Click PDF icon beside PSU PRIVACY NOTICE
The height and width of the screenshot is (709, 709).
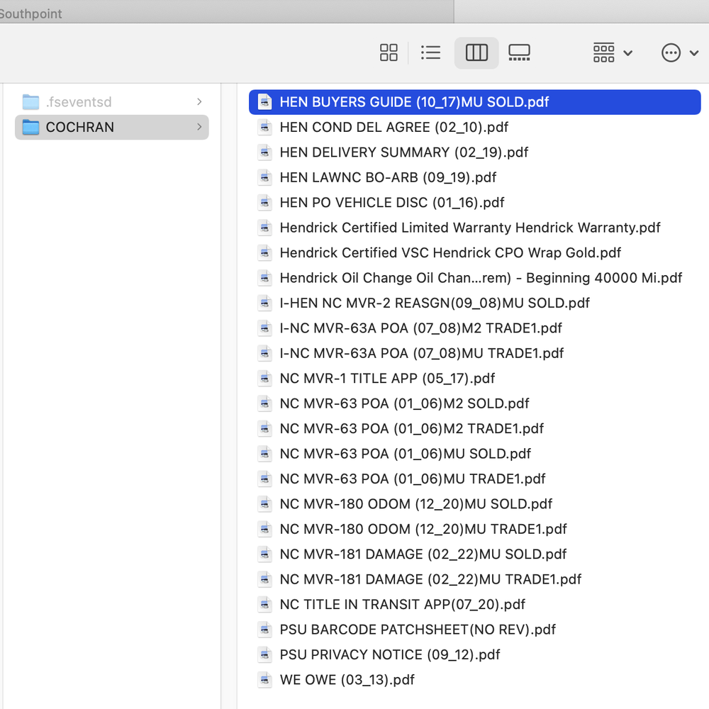click(264, 654)
